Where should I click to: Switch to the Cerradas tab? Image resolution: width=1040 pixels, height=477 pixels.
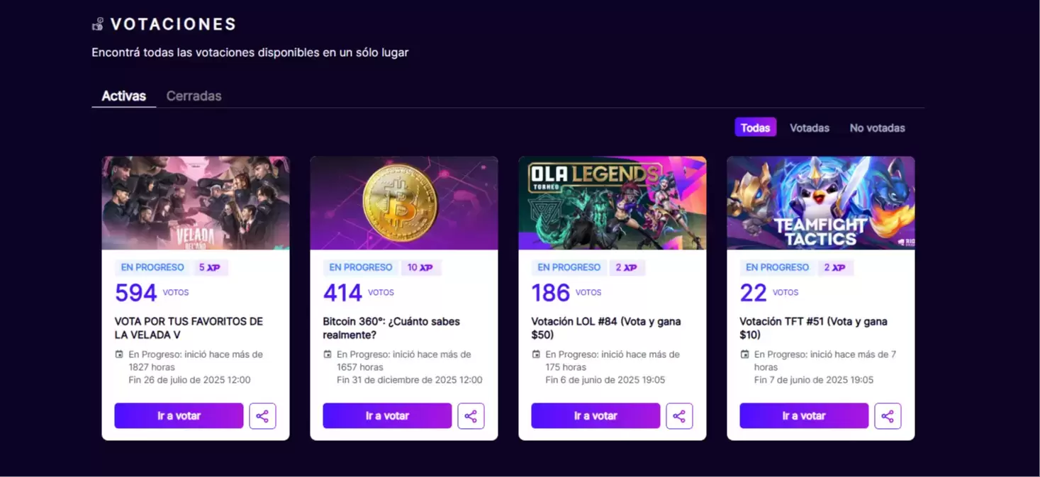point(194,96)
